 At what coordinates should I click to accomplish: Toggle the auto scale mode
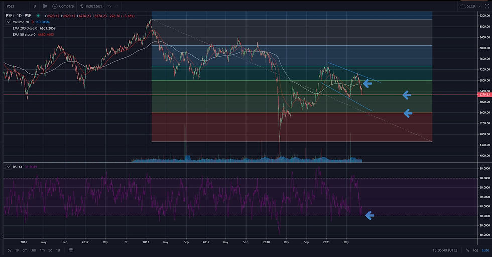pos(485,250)
